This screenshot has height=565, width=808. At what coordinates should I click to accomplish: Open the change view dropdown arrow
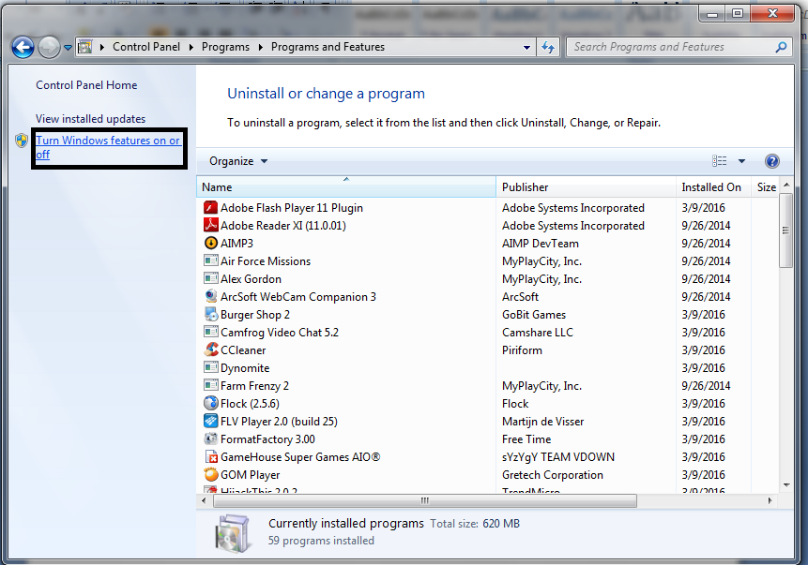click(x=740, y=160)
